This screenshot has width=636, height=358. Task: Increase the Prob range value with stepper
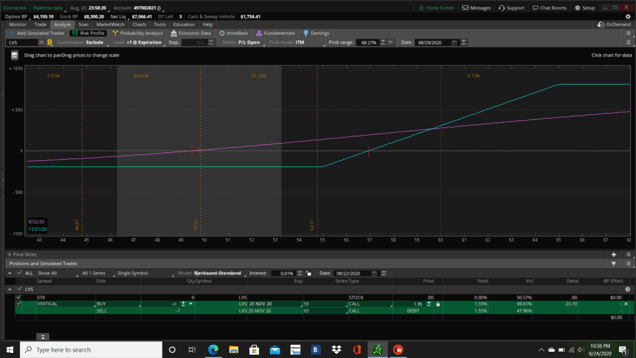(383, 40)
